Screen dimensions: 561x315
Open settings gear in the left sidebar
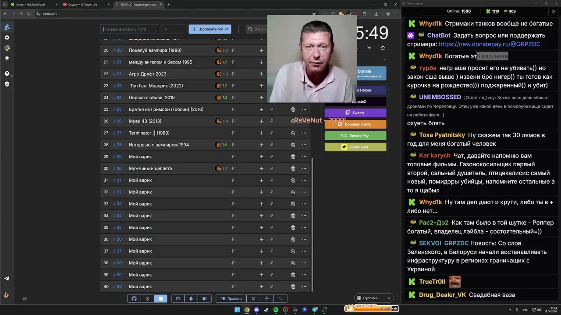click(x=7, y=38)
